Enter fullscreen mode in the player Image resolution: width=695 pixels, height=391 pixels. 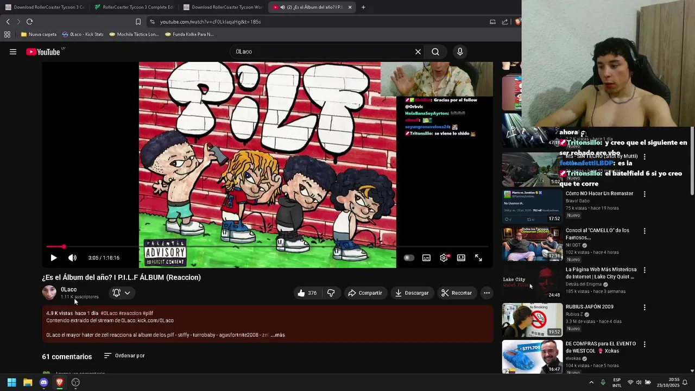(478, 258)
